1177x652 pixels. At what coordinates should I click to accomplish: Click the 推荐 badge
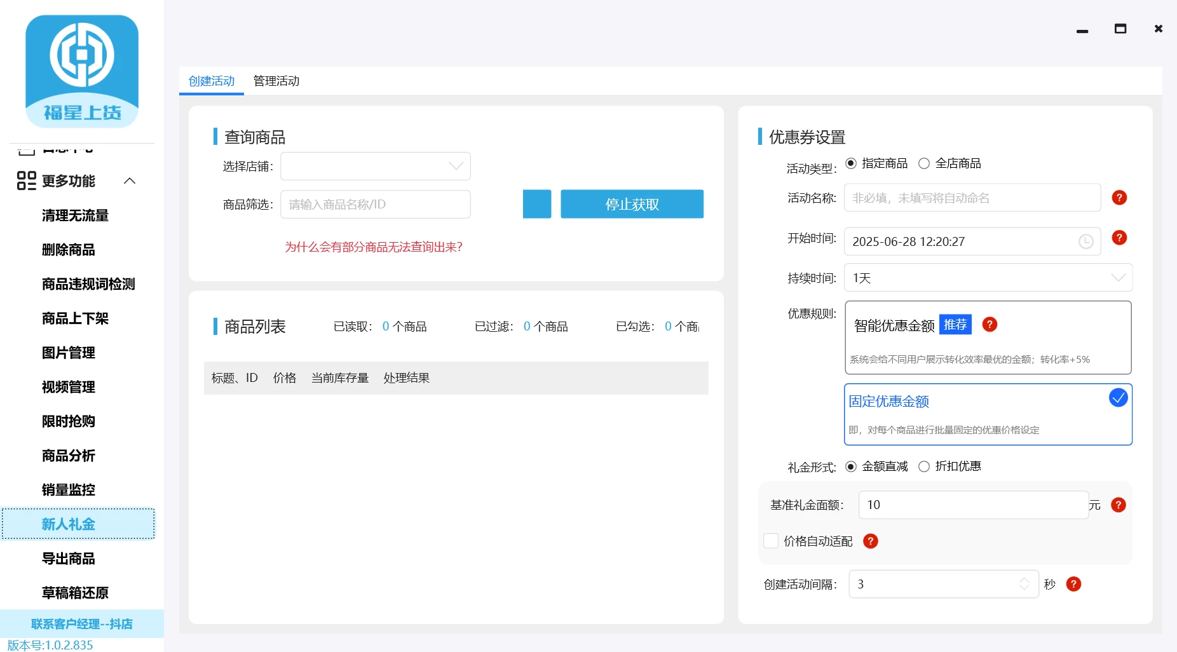(x=955, y=325)
